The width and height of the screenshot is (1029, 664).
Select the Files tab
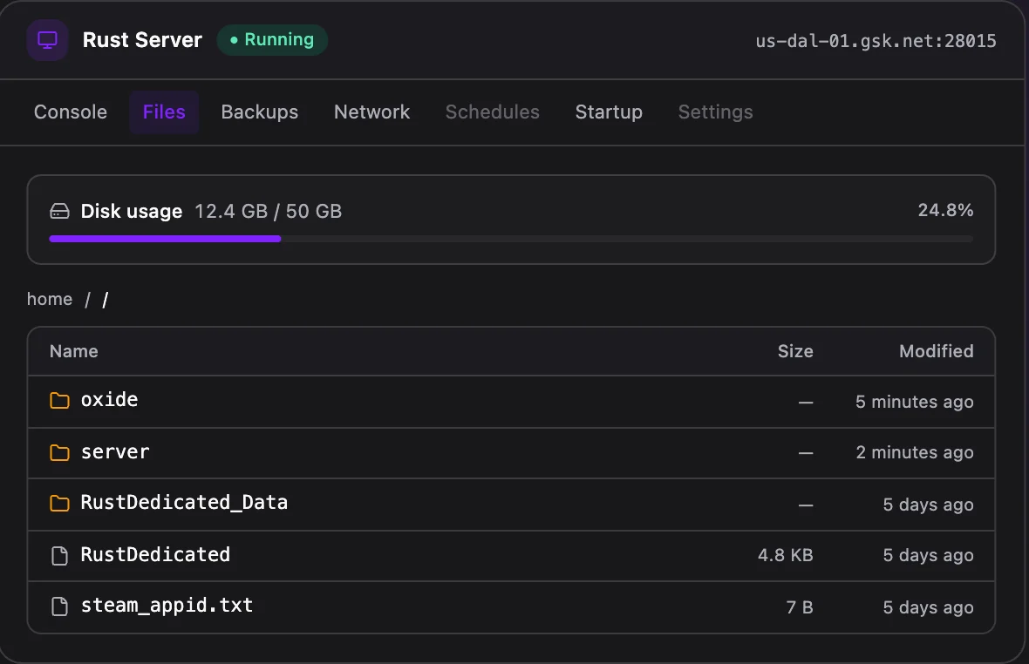click(164, 112)
